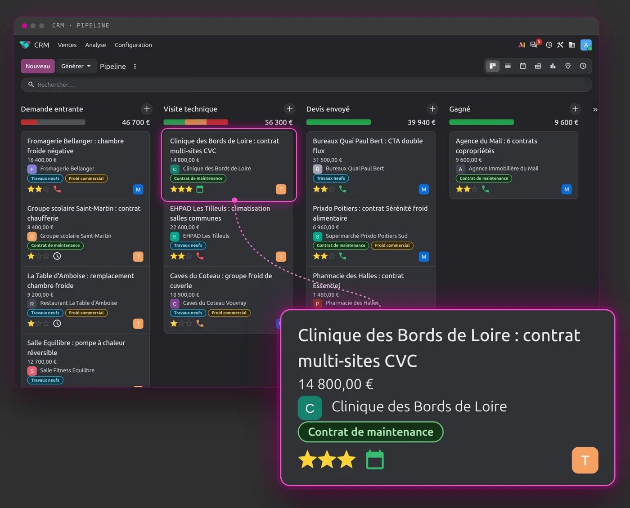
Task: Add a quick card in Demande entrante column
Action: (x=147, y=109)
